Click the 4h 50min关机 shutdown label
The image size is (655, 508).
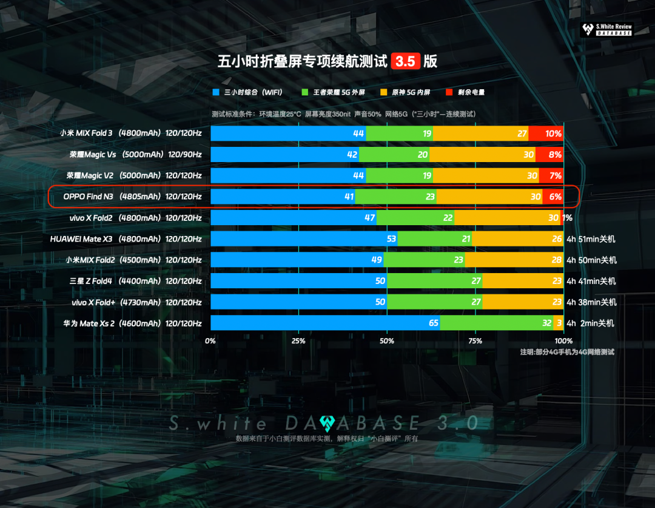(x=591, y=260)
